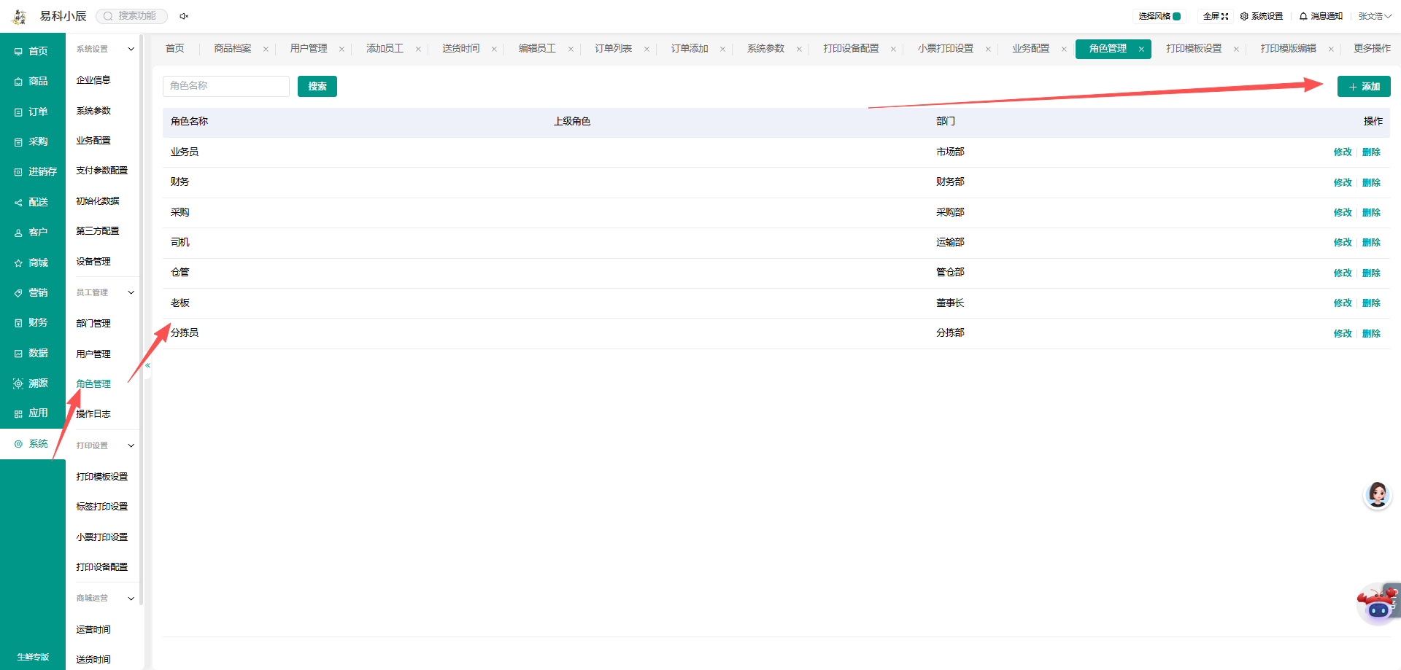Switch to the 商品档案 tab
The image size is (1401, 670).
coord(232,48)
